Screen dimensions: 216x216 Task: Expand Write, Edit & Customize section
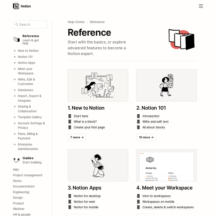(x=15, y=79)
